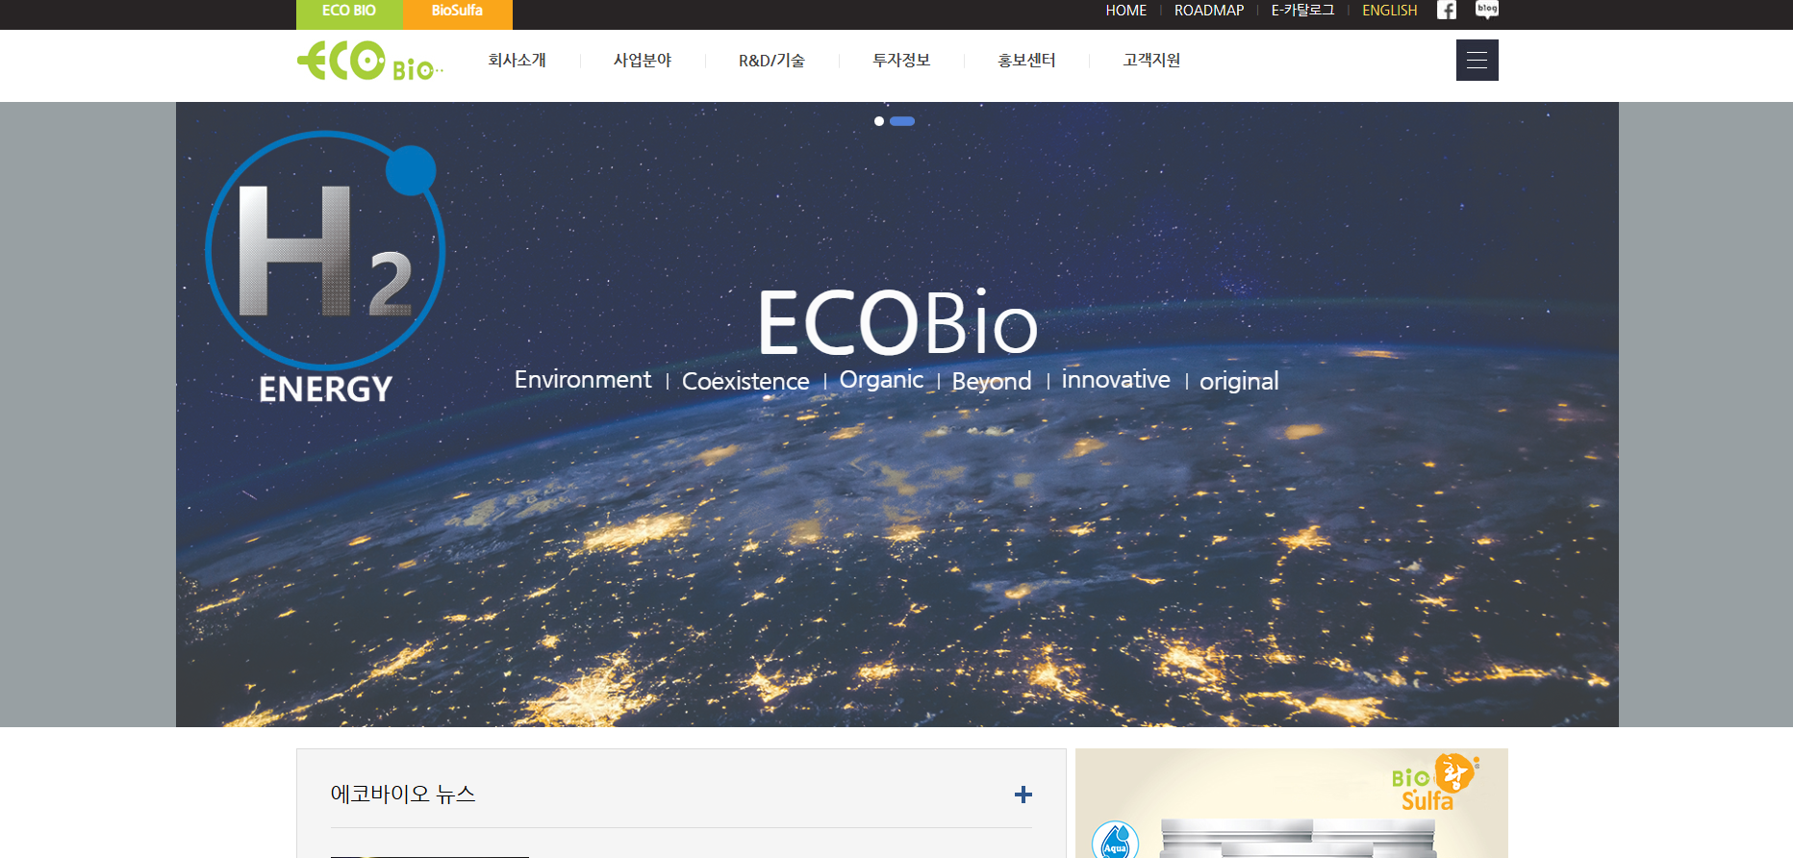
Task: Click the innovative tagline word
Action: (1116, 380)
